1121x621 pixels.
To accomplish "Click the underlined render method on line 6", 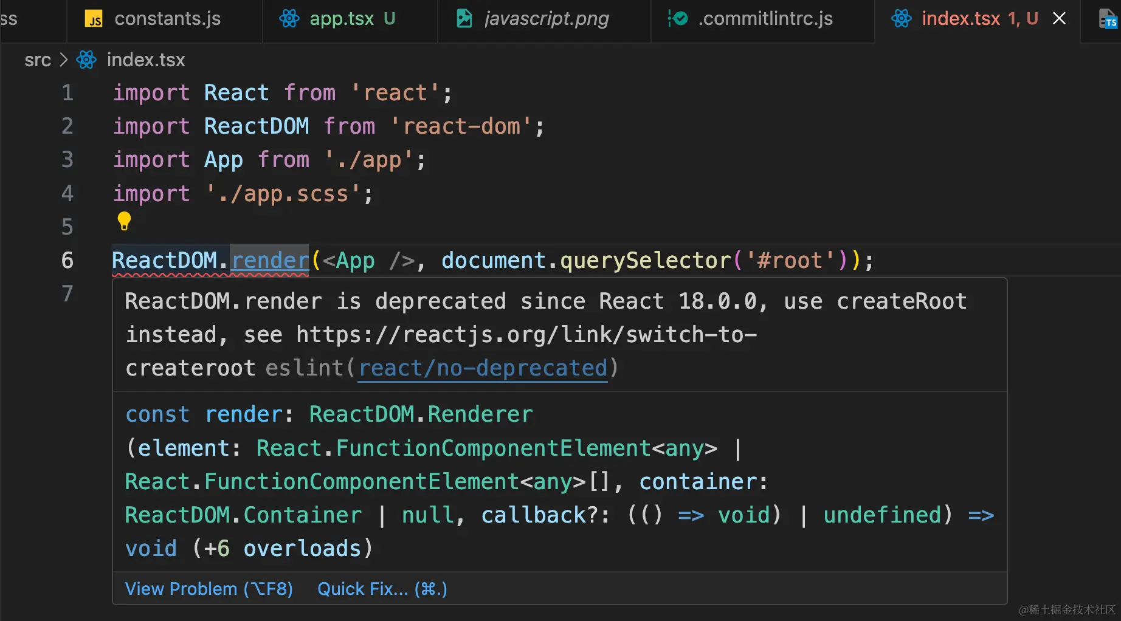I will point(270,261).
